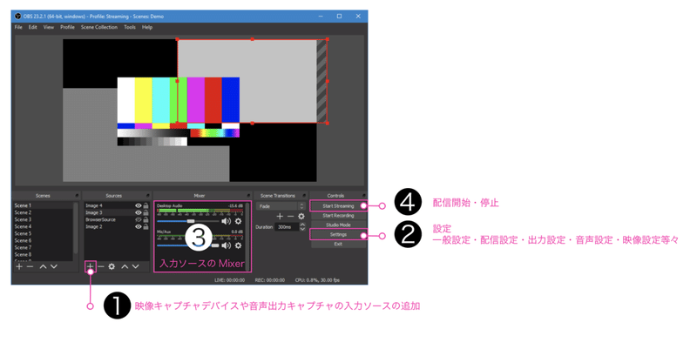Hide the Image 4 source
Screen dimensions: 697x349
[x=139, y=205]
